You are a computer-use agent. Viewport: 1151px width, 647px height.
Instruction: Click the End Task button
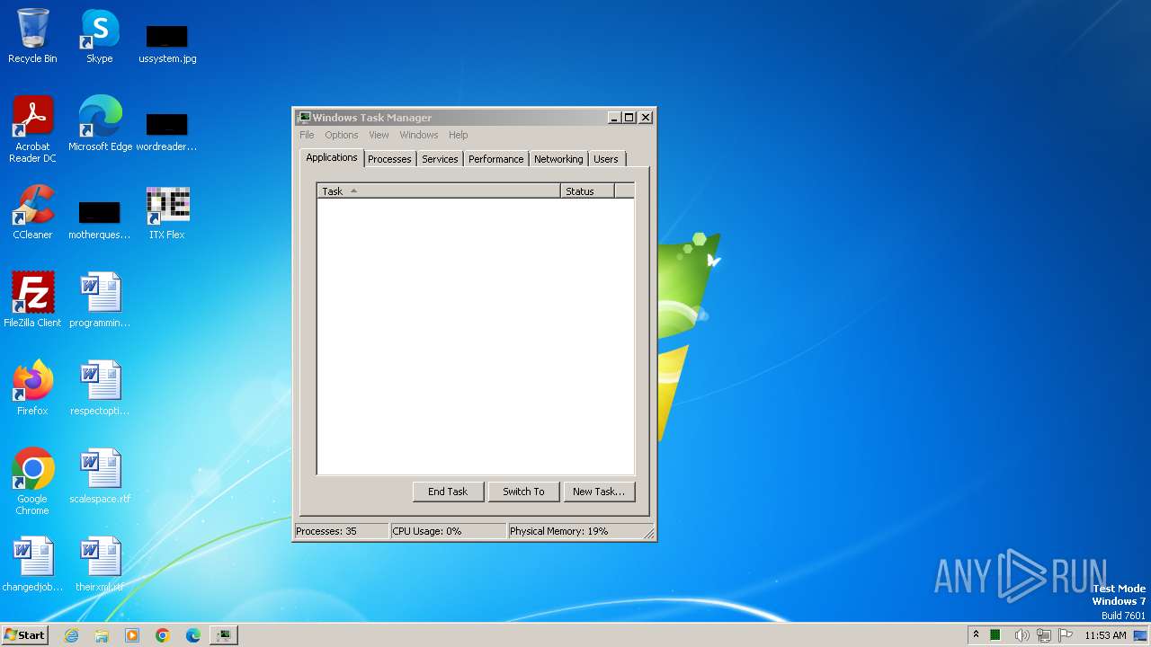(448, 492)
